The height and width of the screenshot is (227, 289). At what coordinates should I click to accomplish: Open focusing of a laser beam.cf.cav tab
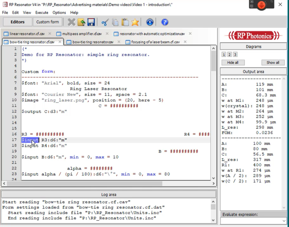tap(155, 42)
